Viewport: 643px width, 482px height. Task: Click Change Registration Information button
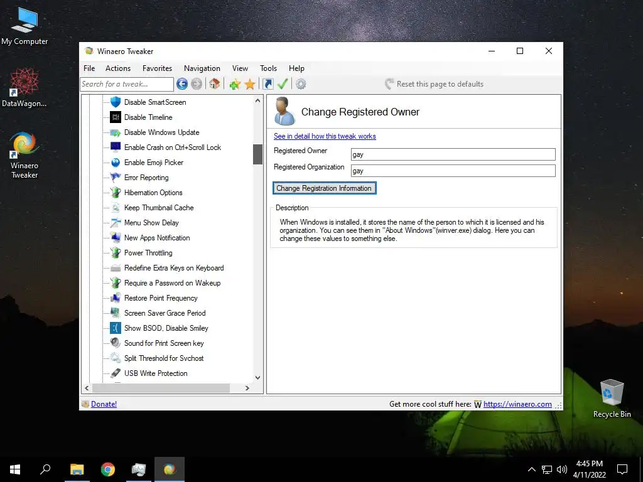tap(324, 188)
